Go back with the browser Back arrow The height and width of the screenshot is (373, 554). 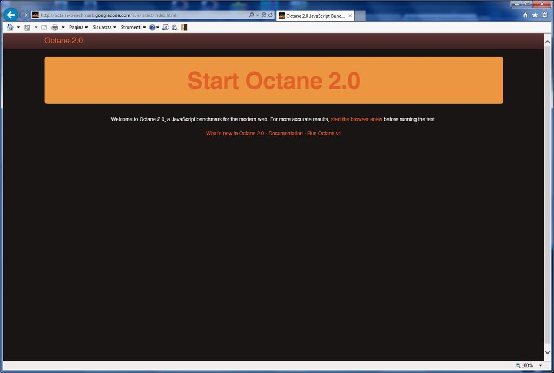tap(11, 15)
